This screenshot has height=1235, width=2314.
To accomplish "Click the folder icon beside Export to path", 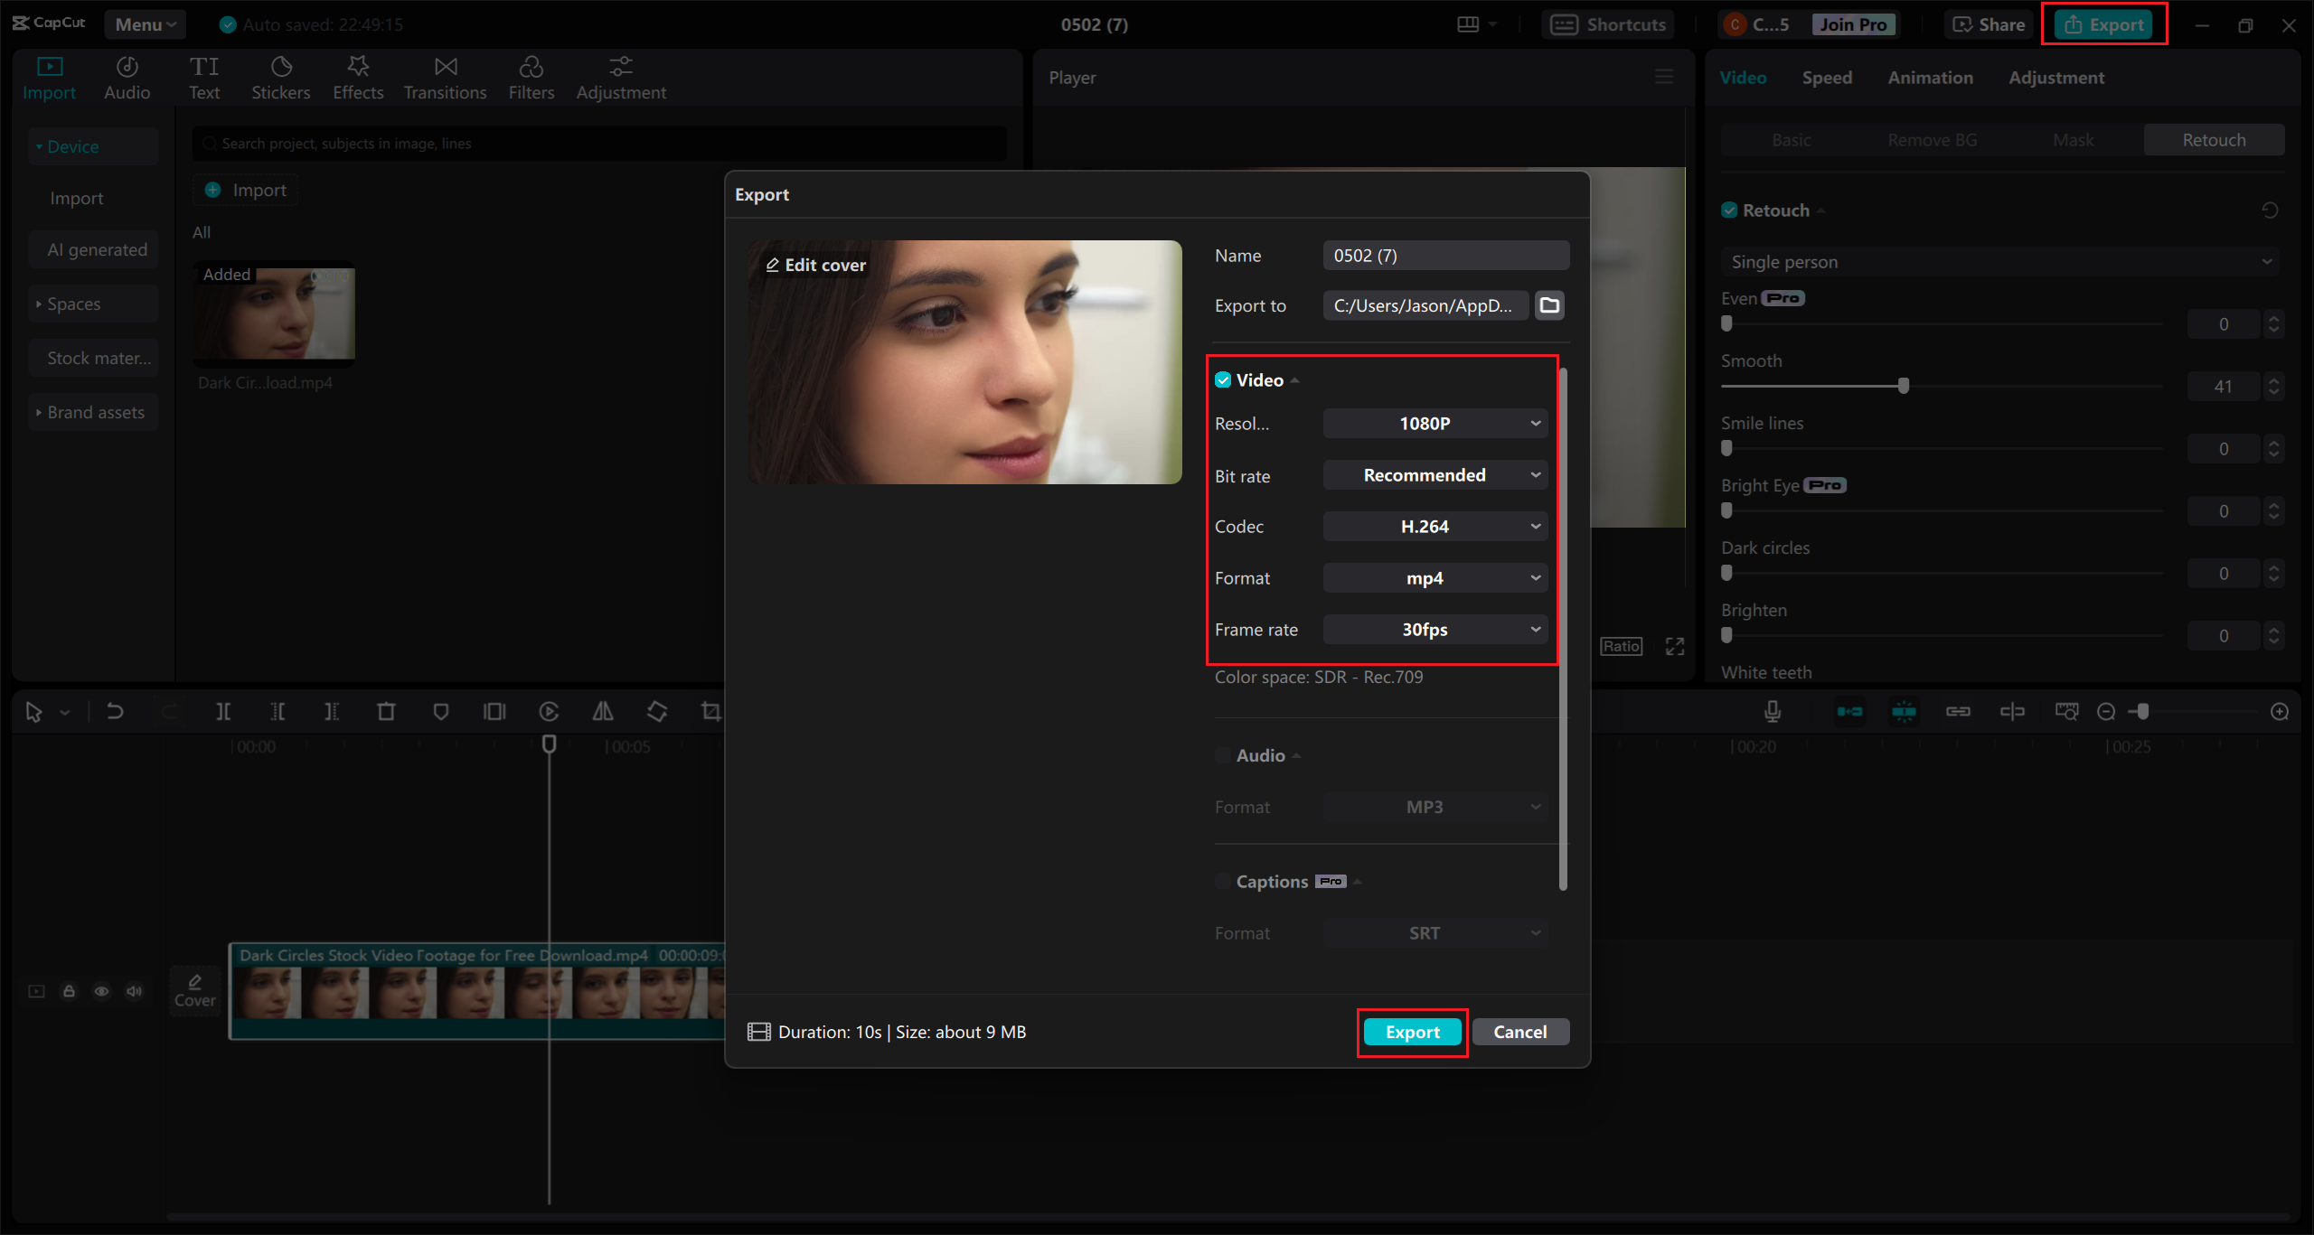I will pos(1549,305).
